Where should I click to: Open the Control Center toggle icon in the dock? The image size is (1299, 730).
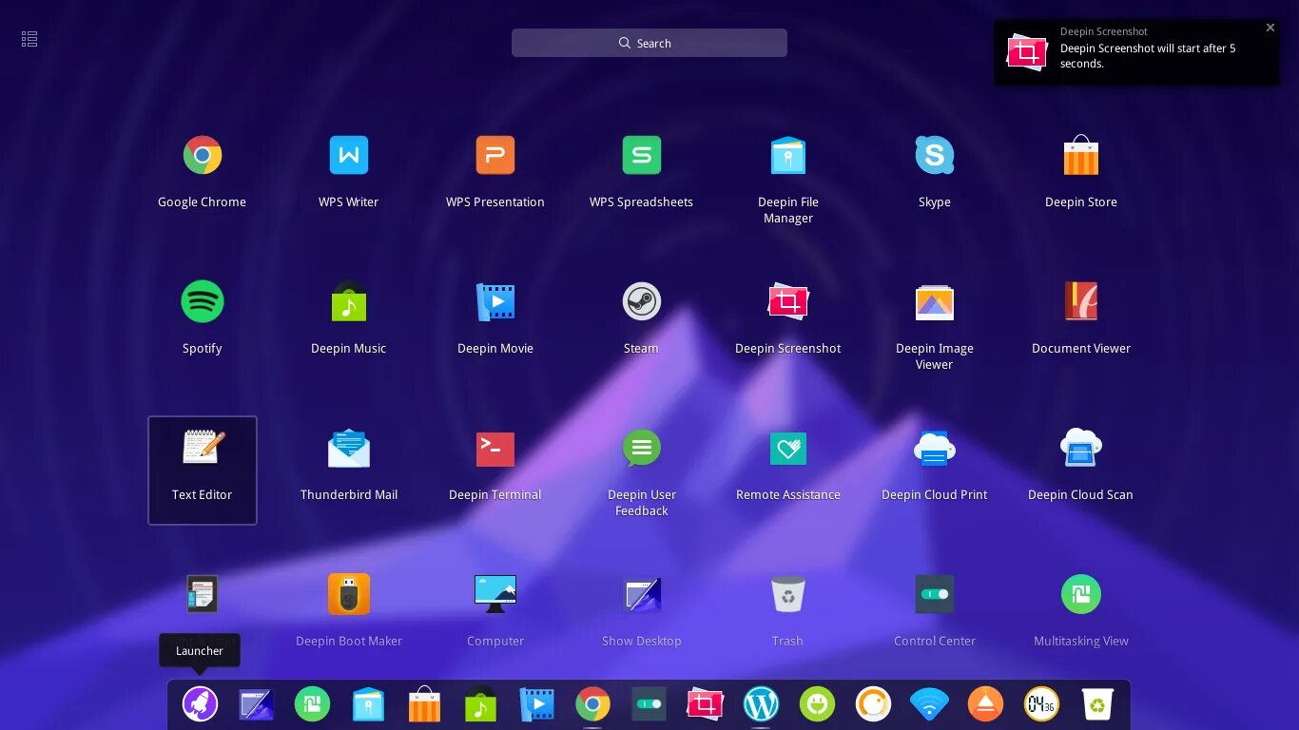pos(649,704)
